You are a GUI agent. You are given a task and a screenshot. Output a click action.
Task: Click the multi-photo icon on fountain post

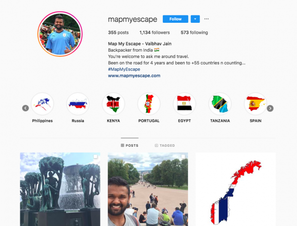[95, 157]
